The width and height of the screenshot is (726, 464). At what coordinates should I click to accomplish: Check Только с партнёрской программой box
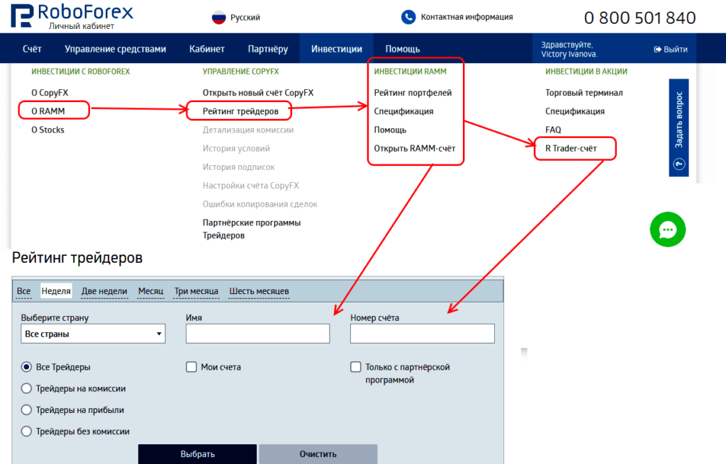(356, 367)
